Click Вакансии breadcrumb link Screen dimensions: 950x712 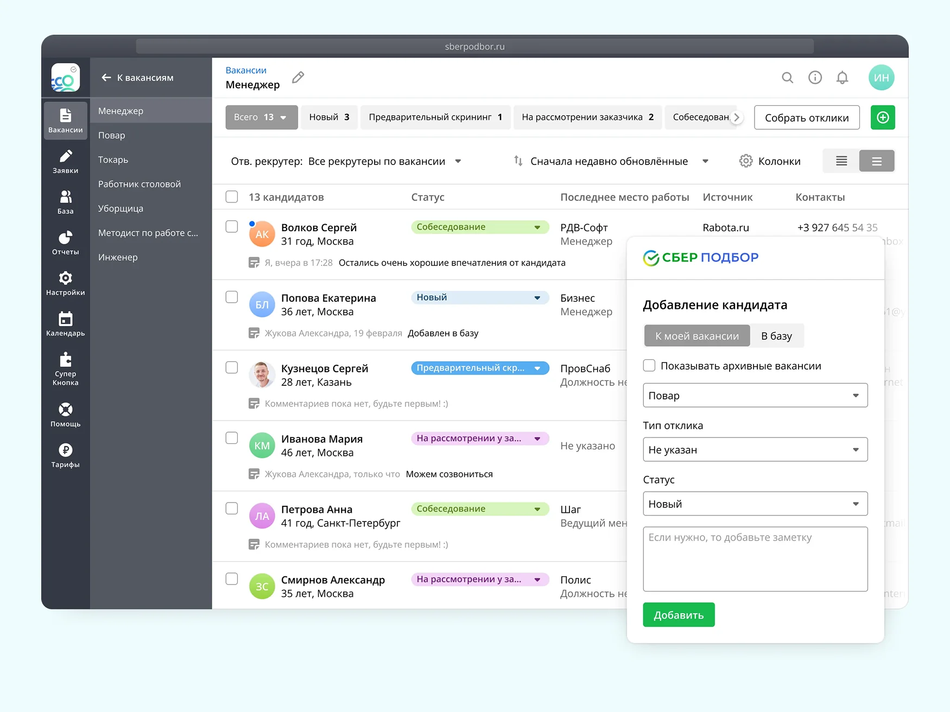point(246,71)
